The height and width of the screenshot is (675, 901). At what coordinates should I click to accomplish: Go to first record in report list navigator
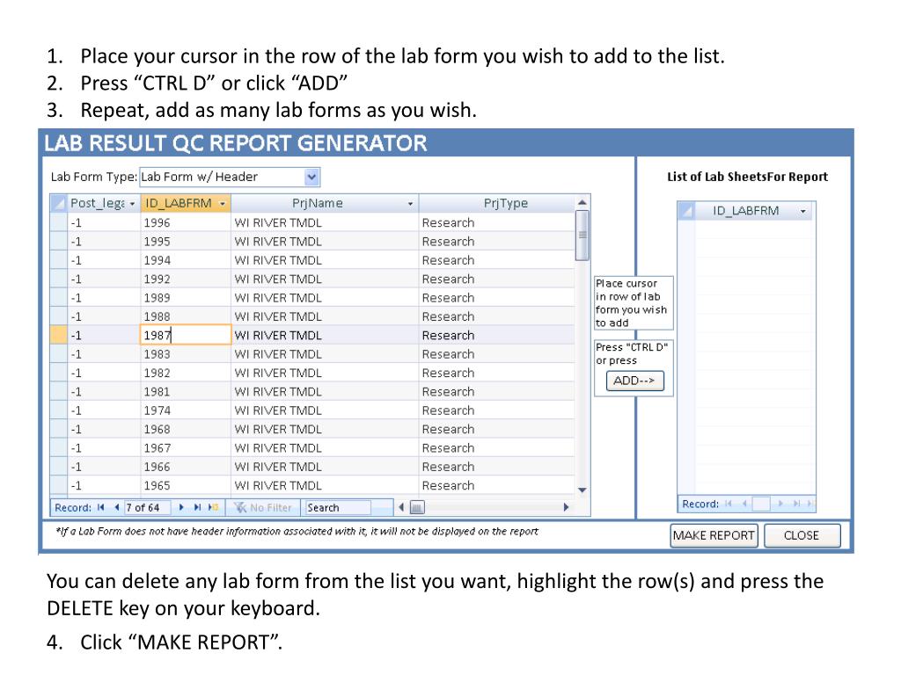(728, 504)
